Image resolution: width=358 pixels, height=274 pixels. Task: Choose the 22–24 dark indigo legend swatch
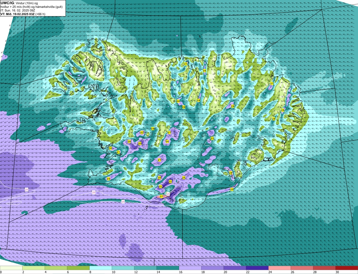point(257,268)
